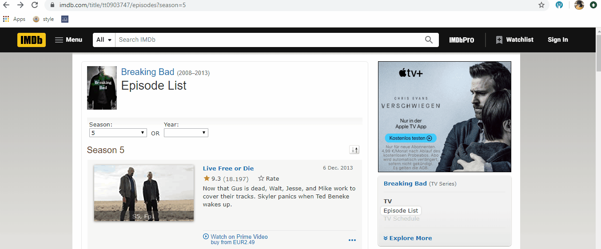
Task: Open the browser profile avatar
Action: pos(579,5)
